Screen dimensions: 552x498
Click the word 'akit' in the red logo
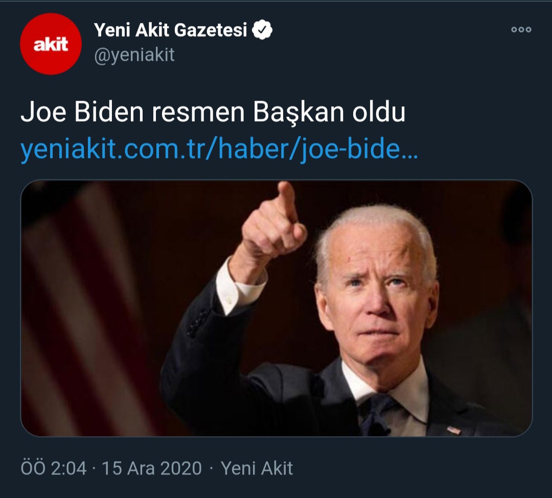tap(51, 44)
